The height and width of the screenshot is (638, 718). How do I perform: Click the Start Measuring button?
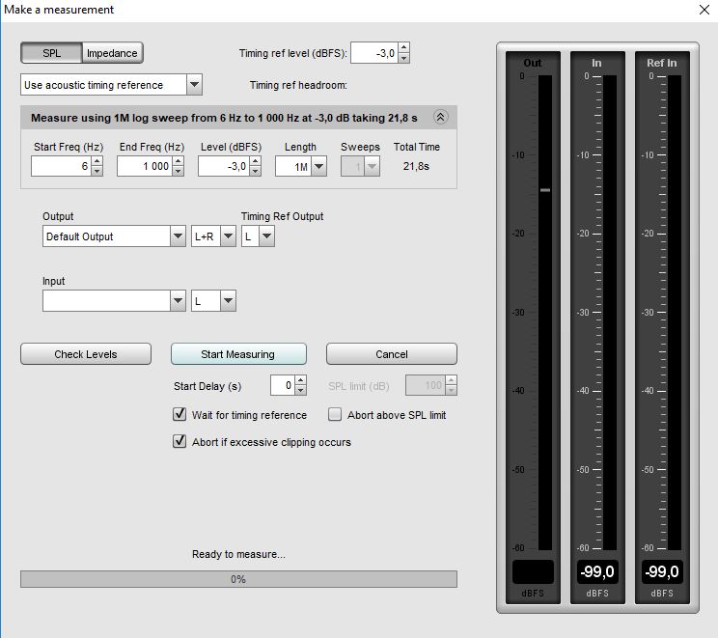point(238,354)
